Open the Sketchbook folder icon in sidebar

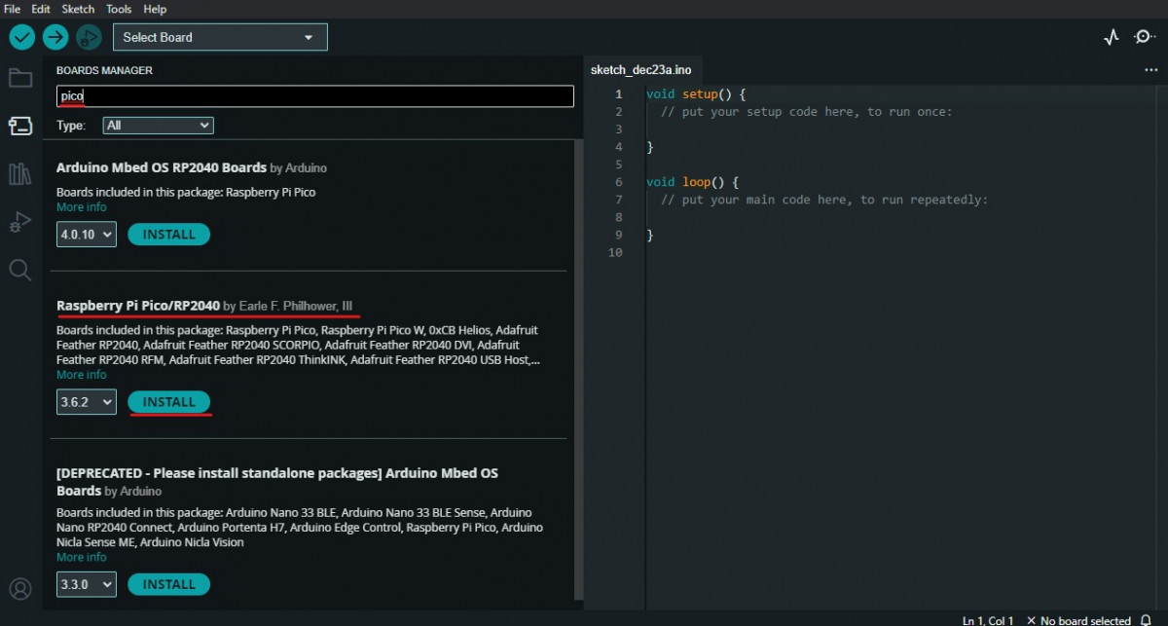click(20, 78)
